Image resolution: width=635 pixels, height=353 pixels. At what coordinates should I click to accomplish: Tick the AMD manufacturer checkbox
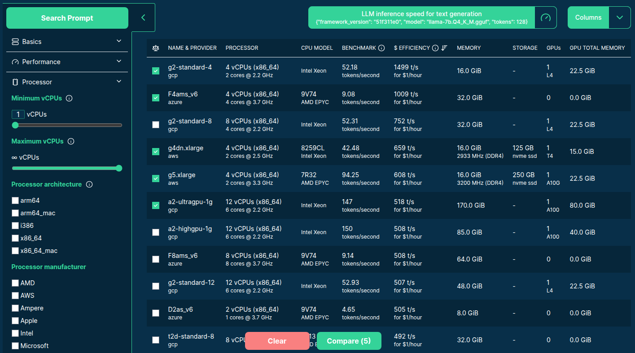[15, 283]
